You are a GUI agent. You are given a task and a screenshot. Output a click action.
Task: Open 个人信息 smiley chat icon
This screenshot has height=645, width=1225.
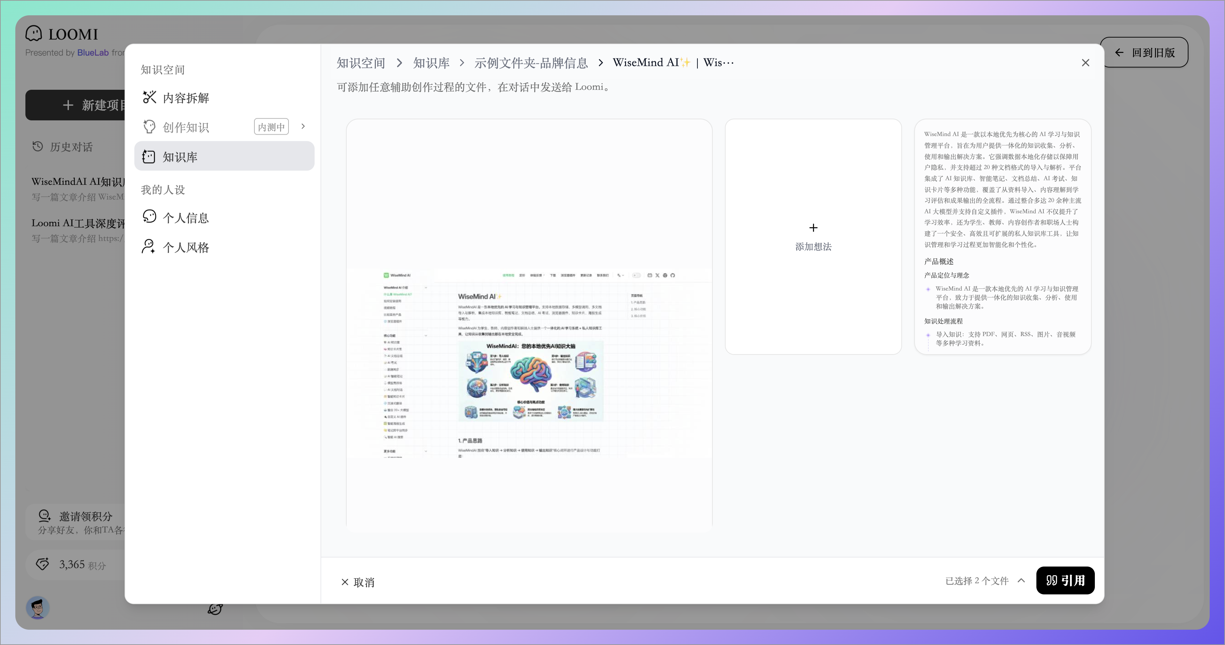(149, 217)
